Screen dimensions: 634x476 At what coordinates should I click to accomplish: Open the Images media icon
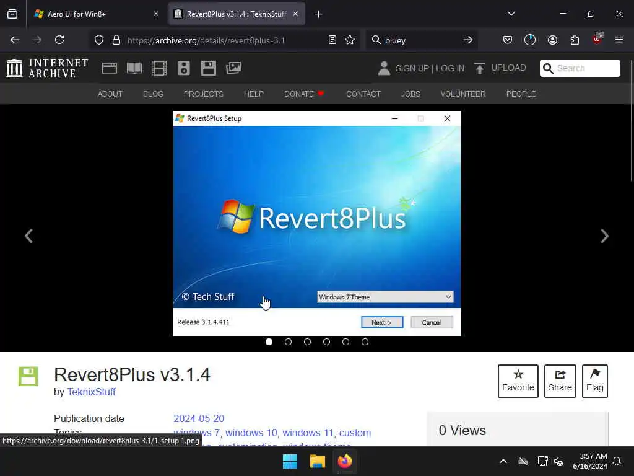233,68
